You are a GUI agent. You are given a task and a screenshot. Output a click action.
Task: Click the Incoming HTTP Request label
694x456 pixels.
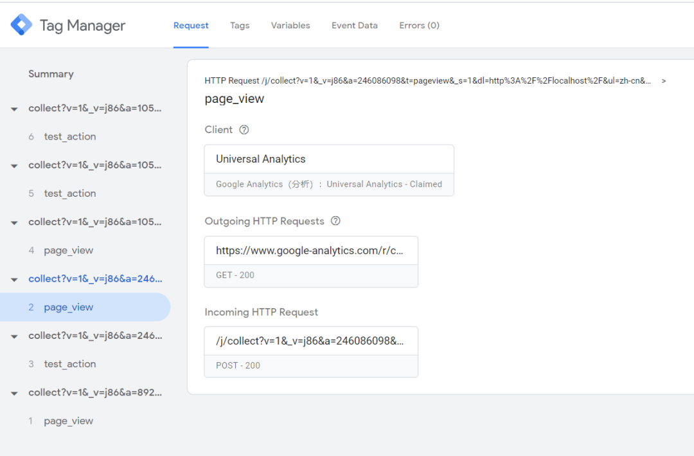(x=261, y=312)
